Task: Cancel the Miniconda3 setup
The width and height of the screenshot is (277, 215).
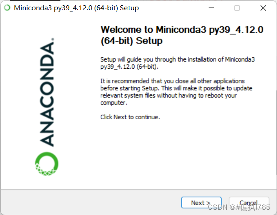Action: point(249,203)
